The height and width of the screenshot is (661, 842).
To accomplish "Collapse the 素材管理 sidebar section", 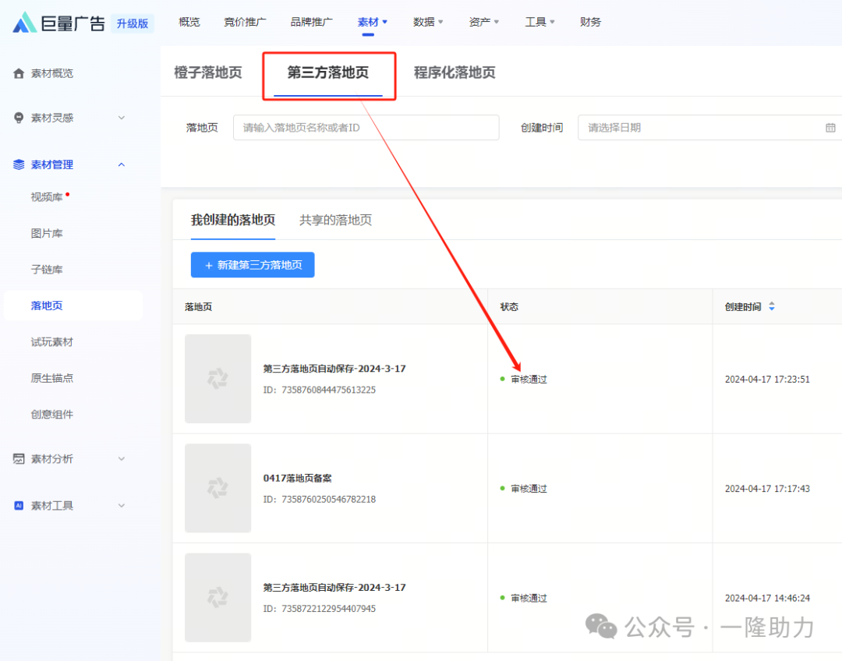I will (122, 164).
